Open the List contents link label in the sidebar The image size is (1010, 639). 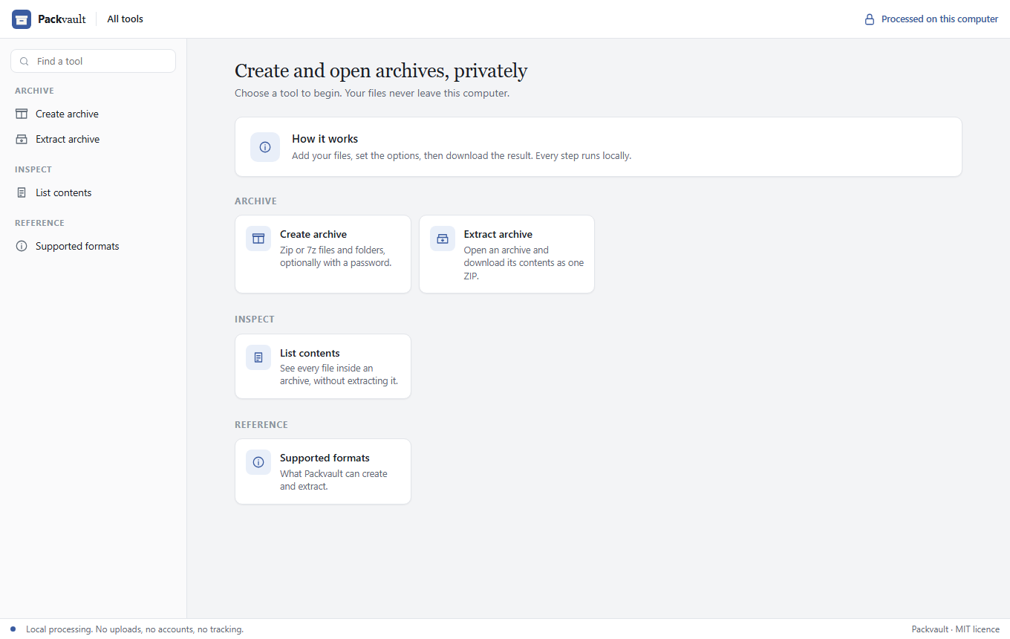coord(64,192)
